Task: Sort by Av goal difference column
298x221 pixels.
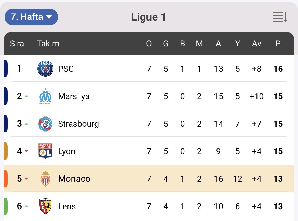Action: (x=256, y=44)
